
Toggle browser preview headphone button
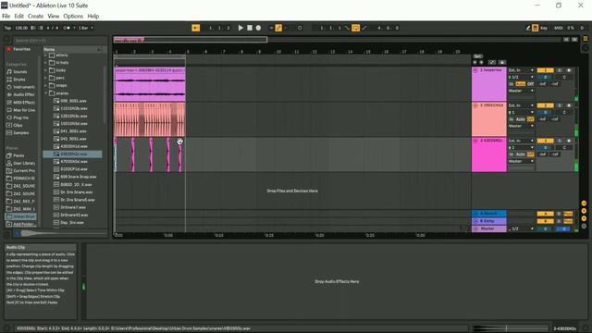(17, 234)
